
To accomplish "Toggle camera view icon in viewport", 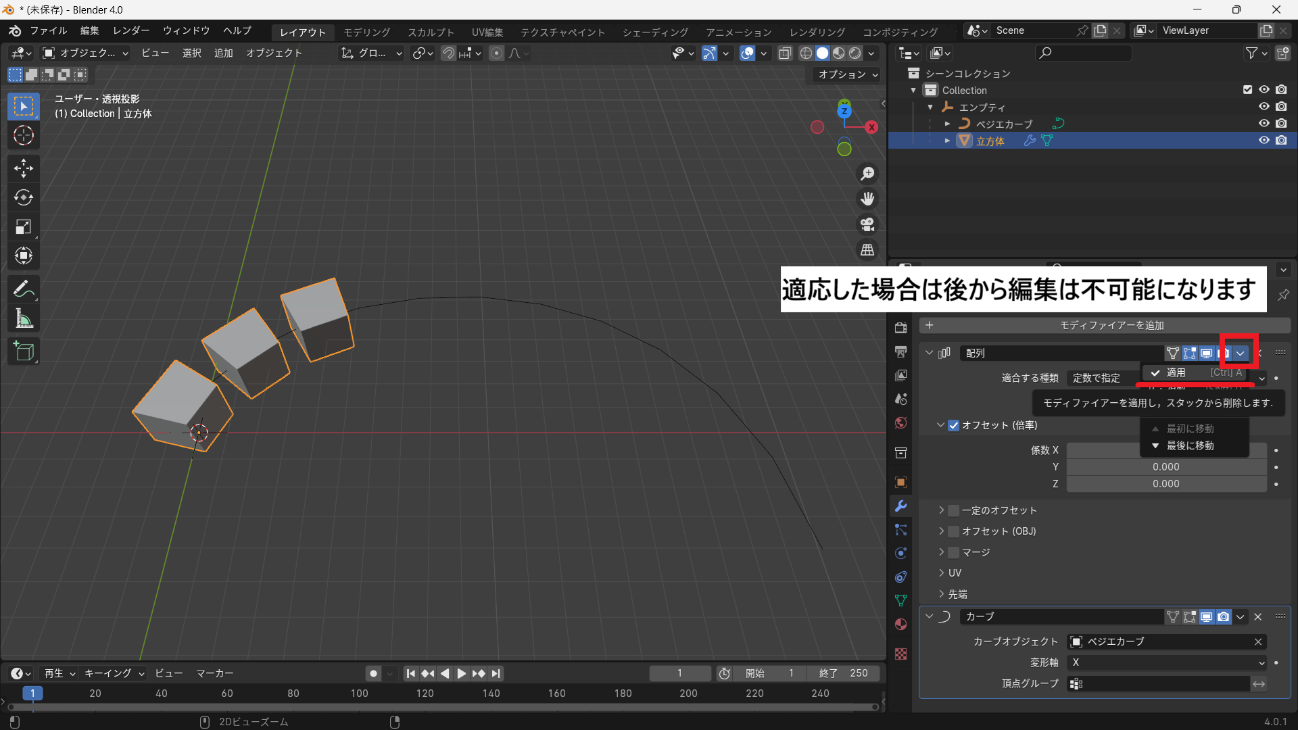I will coord(867,224).
